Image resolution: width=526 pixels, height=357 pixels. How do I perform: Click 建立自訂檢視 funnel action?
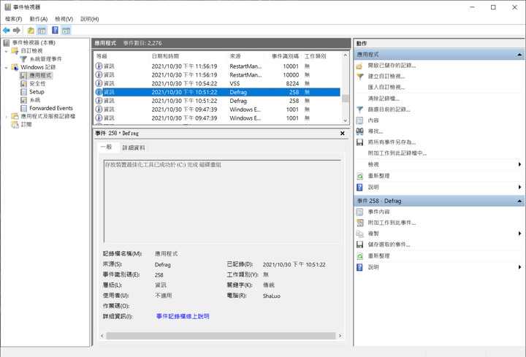pyautogui.click(x=386, y=77)
